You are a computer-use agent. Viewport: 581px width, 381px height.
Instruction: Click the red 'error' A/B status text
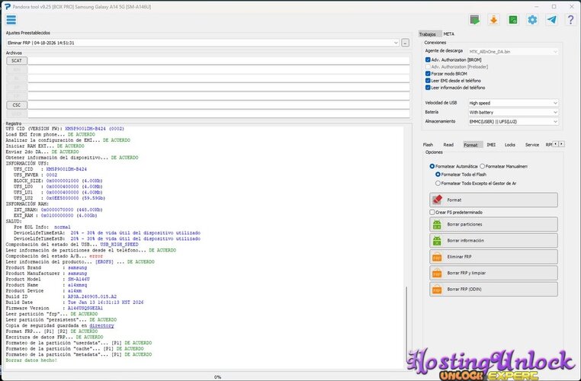point(96,256)
